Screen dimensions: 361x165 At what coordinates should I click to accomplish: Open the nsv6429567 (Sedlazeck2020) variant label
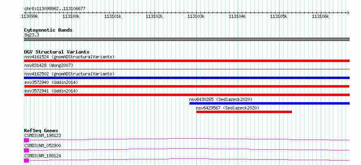[228, 108]
